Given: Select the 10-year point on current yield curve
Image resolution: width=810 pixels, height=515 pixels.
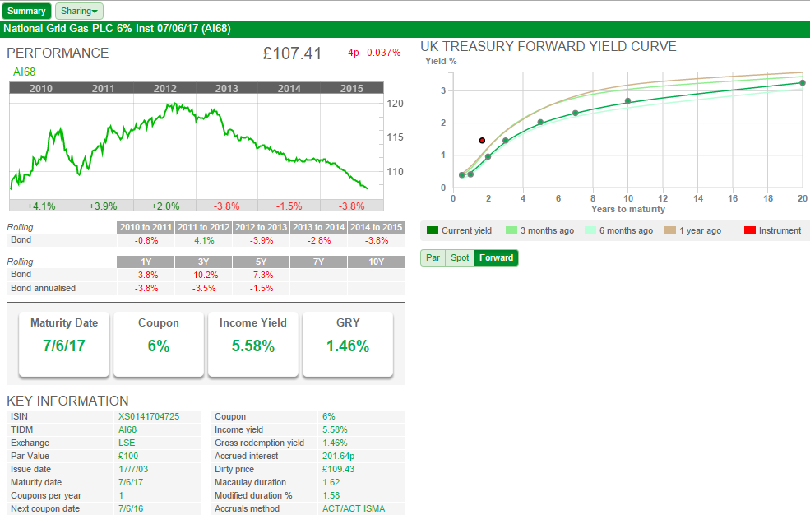Looking at the screenshot, I should pyautogui.click(x=627, y=100).
